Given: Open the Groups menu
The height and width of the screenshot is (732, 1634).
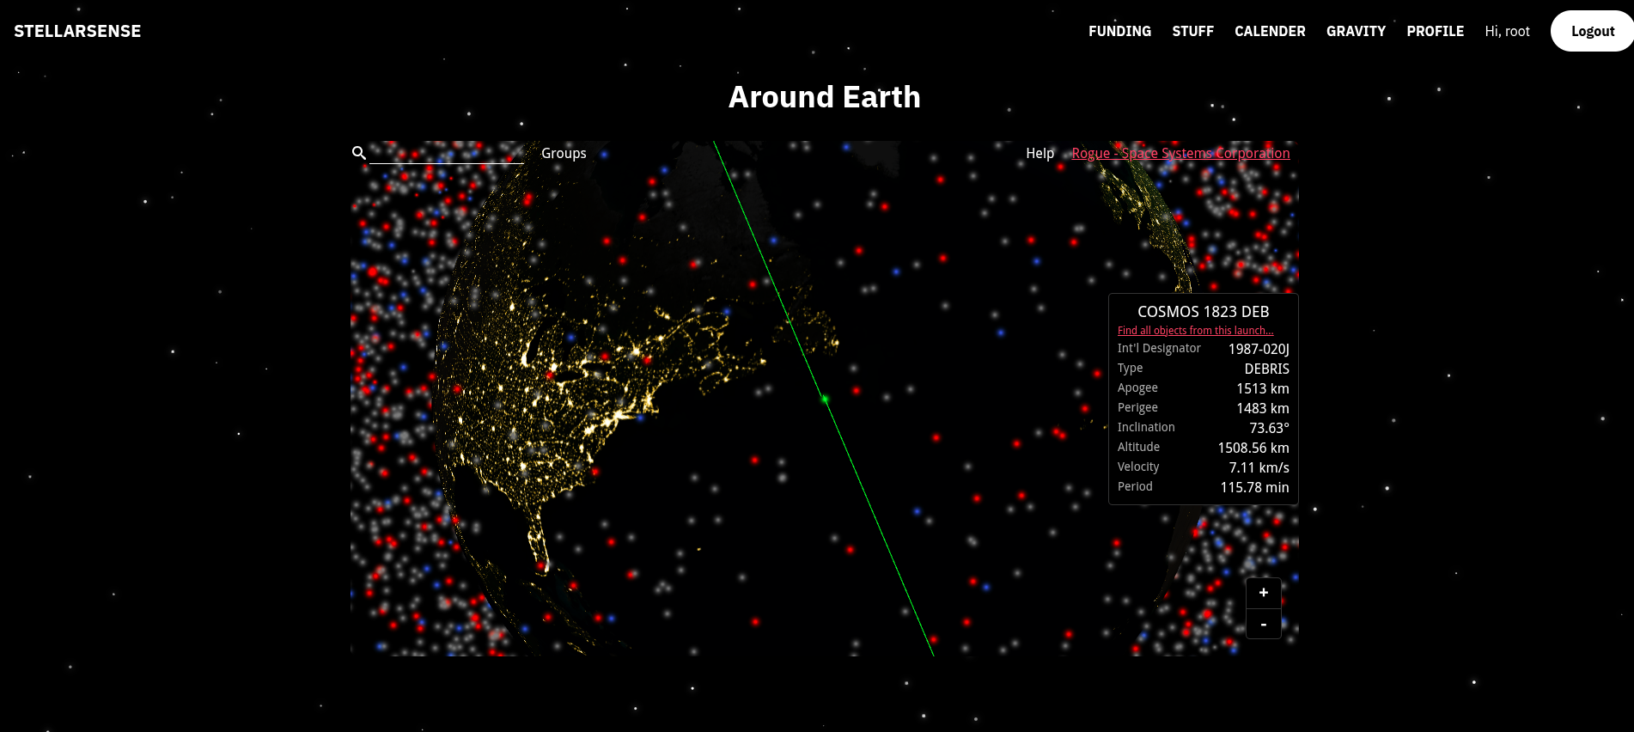Looking at the screenshot, I should coord(564,153).
